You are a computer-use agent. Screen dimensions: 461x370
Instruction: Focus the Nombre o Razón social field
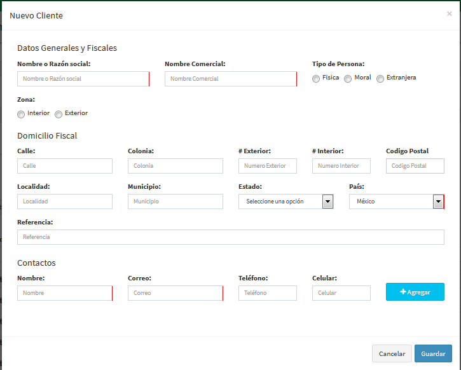pos(83,79)
